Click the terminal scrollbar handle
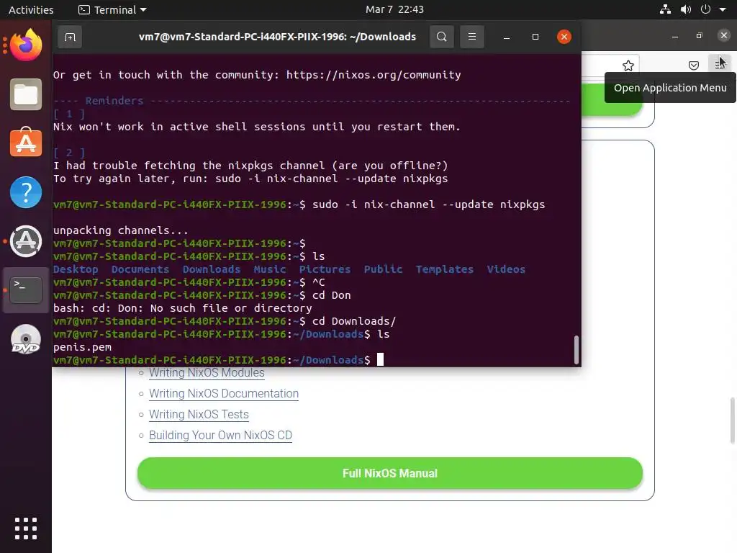Image resolution: width=737 pixels, height=553 pixels. tap(577, 349)
